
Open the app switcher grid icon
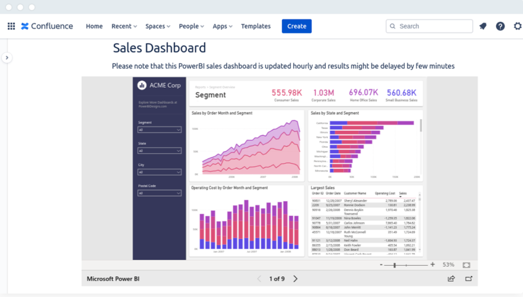pyautogui.click(x=11, y=26)
